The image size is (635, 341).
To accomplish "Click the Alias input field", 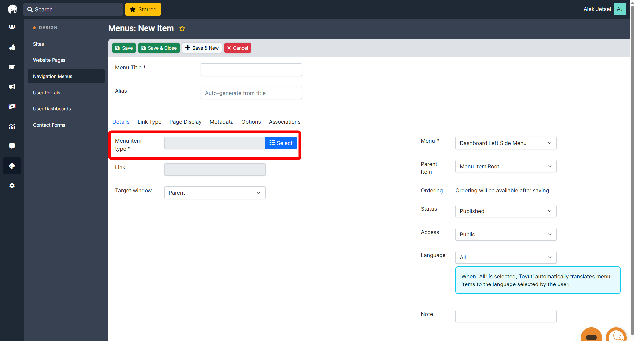I will [x=251, y=93].
